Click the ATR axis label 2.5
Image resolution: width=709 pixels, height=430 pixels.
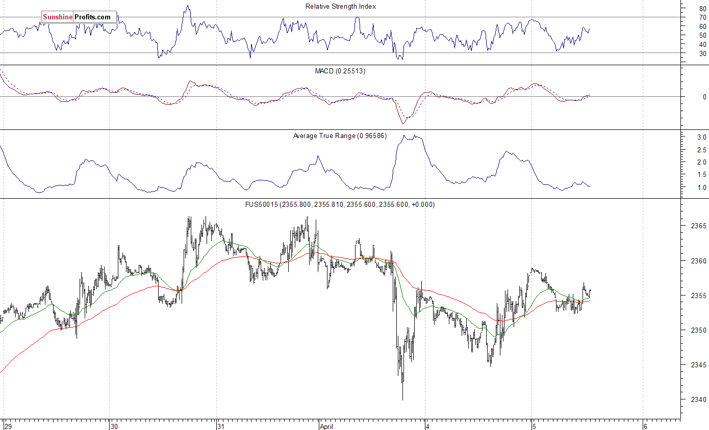701,150
